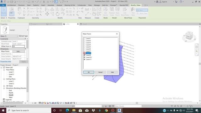Open Google Chrome from the taskbar
The height and width of the screenshot is (113, 201).
click(x=106, y=110)
